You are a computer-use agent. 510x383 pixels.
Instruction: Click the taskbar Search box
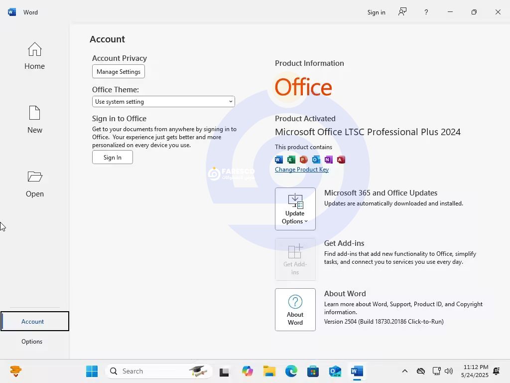[159, 371]
